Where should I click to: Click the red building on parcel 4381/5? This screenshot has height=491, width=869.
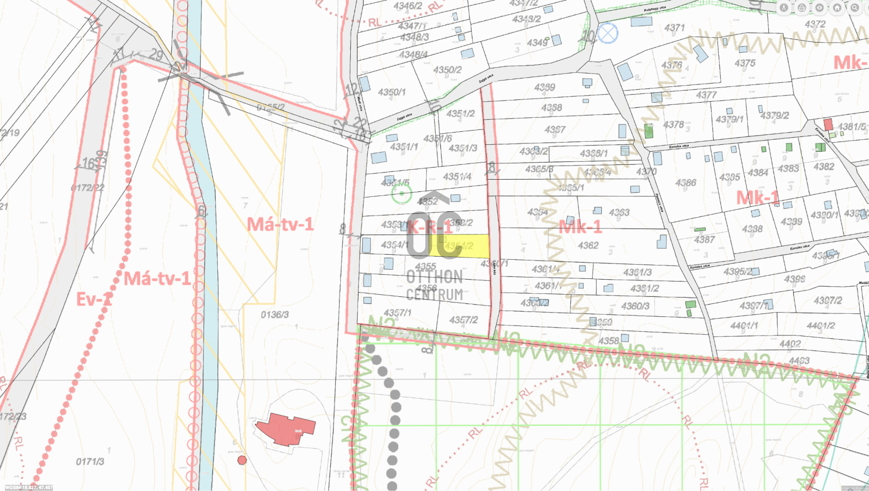[x=828, y=124]
